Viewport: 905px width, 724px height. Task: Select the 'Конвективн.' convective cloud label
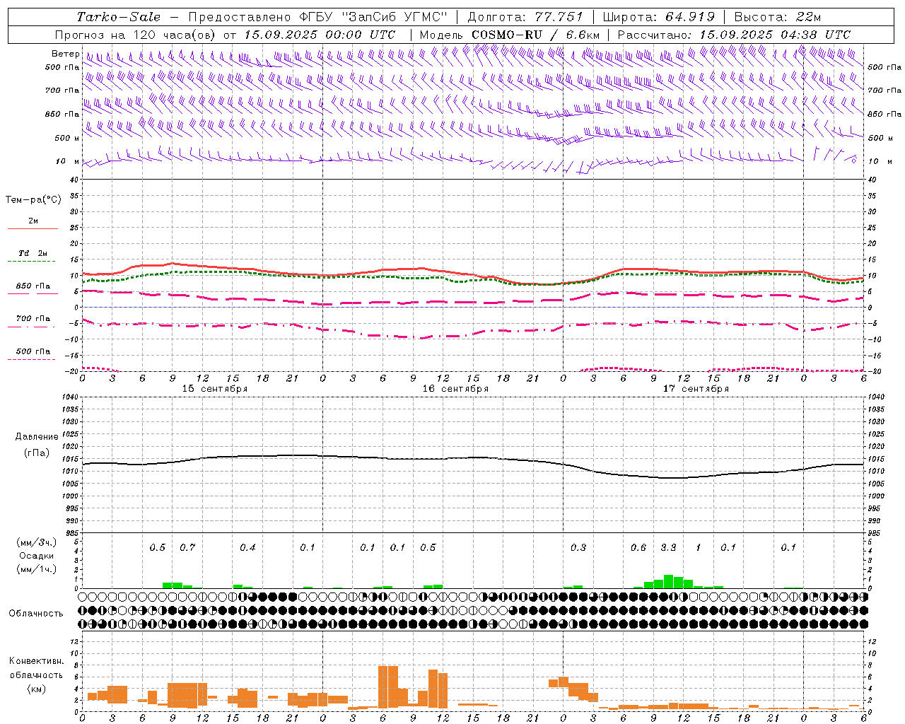click(36, 661)
